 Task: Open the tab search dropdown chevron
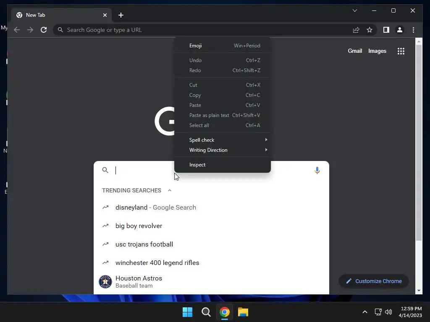354,10
